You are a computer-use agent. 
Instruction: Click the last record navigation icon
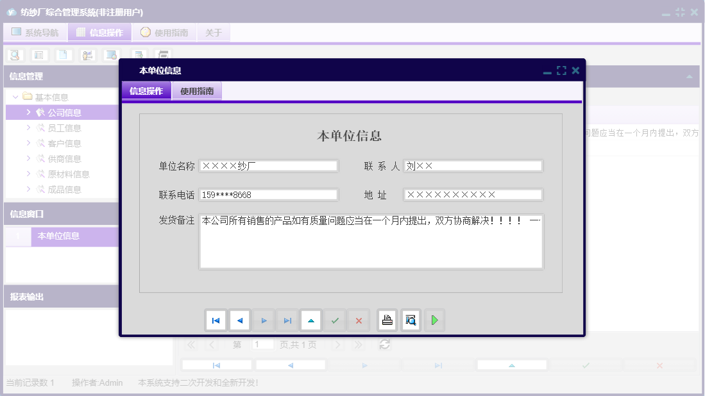(x=287, y=320)
